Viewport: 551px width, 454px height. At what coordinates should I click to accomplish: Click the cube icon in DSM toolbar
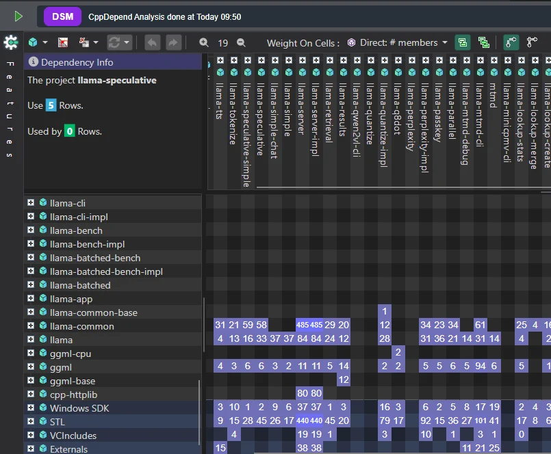click(33, 42)
